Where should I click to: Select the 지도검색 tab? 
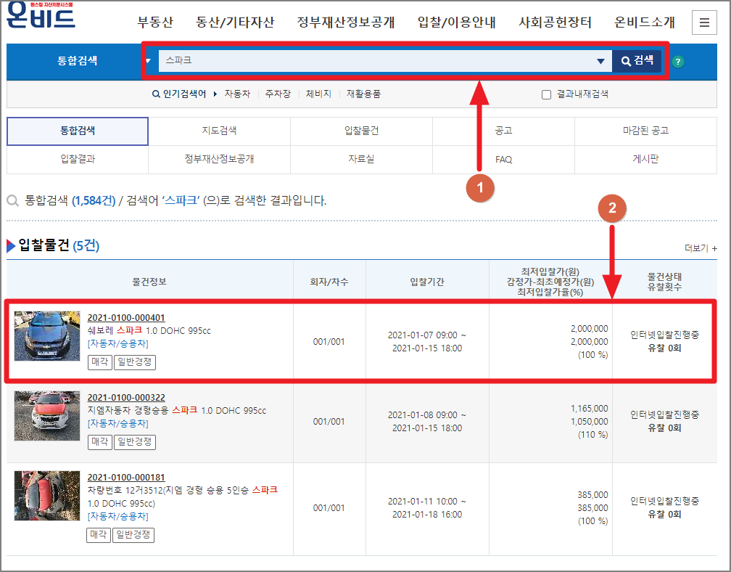click(x=219, y=131)
